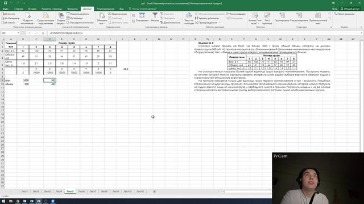Sort descending with the Z-A icon
This screenshot has width=364, height=204.
(134, 22)
